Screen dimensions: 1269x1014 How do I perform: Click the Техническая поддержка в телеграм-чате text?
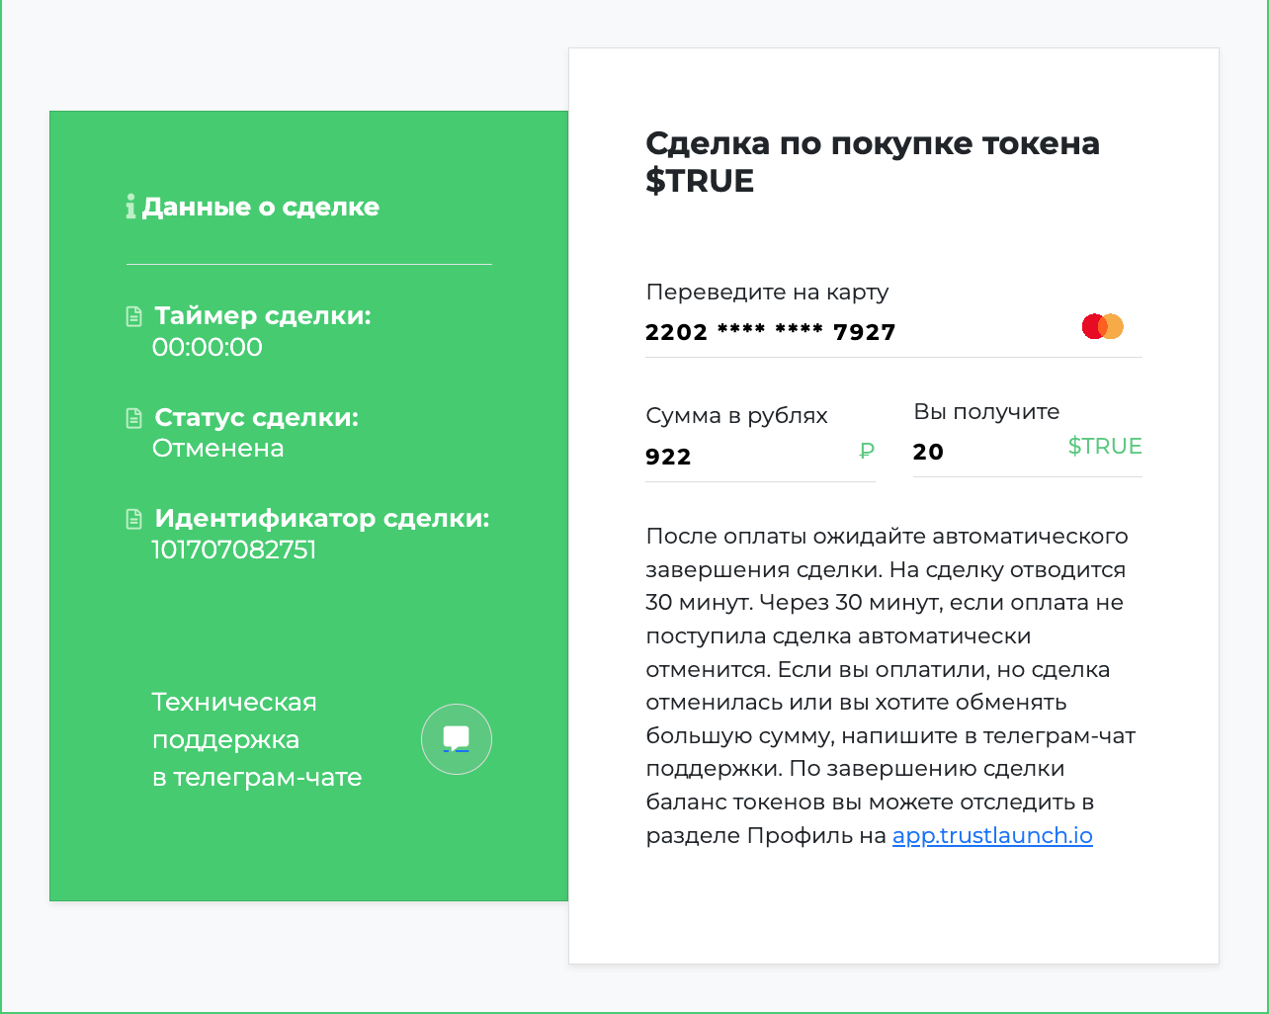(x=257, y=739)
